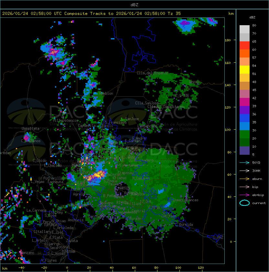
Task: Click the 'Phillips' map label
Action: click(x=133, y=203)
